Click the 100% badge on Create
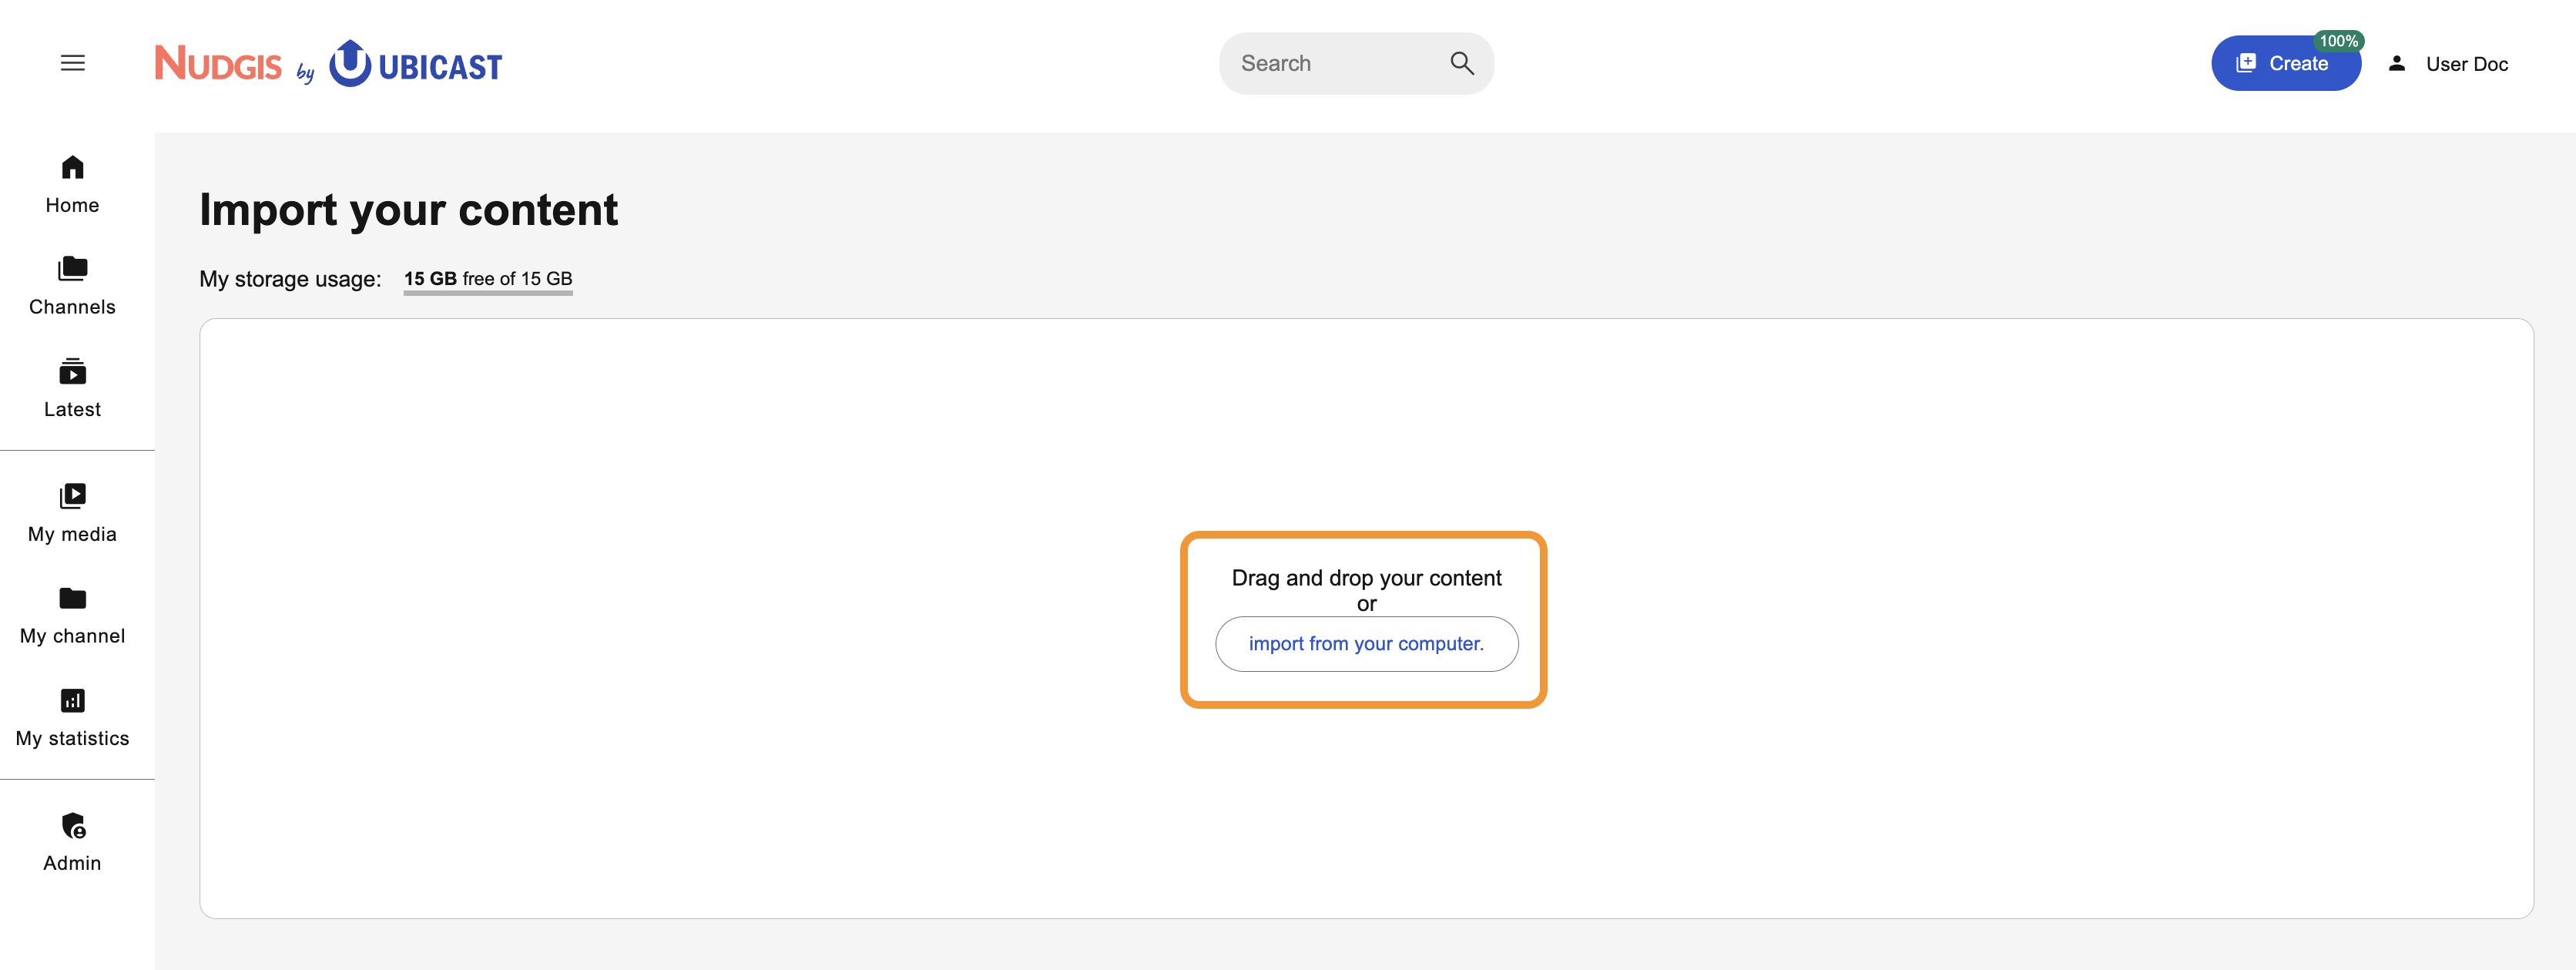This screenshot has width=2576, height=970. click(2338, 41)
